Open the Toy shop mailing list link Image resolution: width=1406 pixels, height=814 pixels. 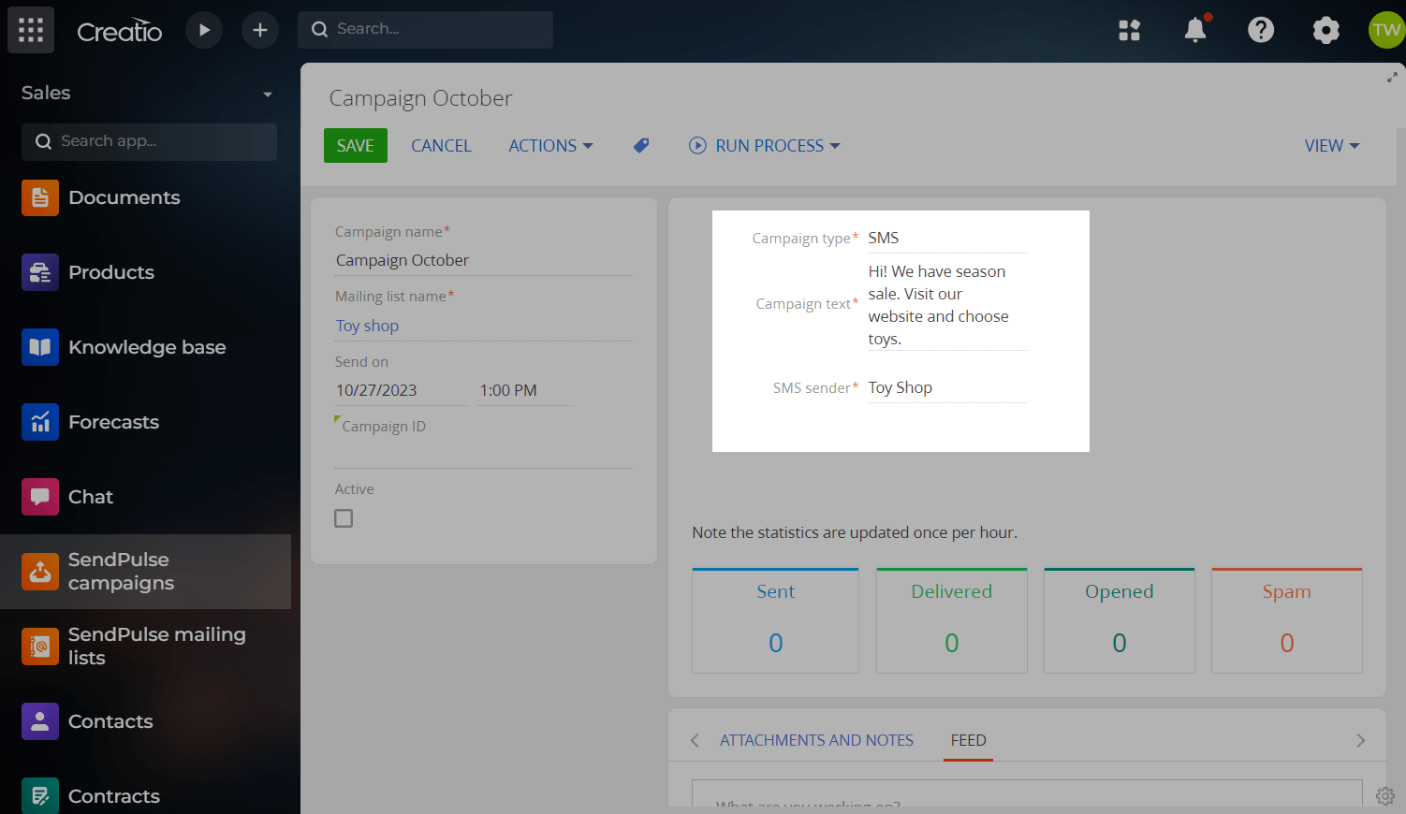367,326
